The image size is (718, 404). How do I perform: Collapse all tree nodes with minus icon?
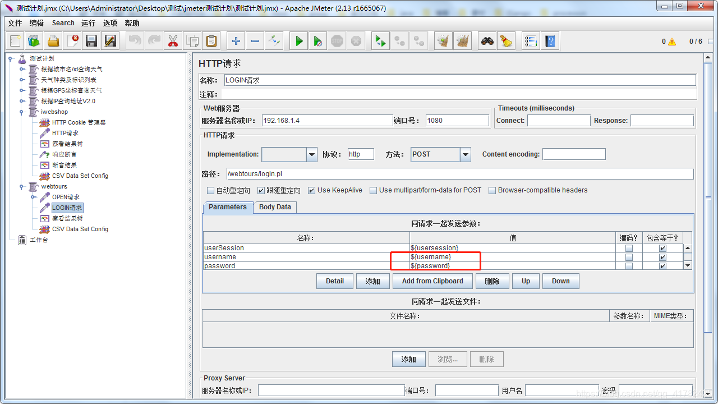pos(255,41)
